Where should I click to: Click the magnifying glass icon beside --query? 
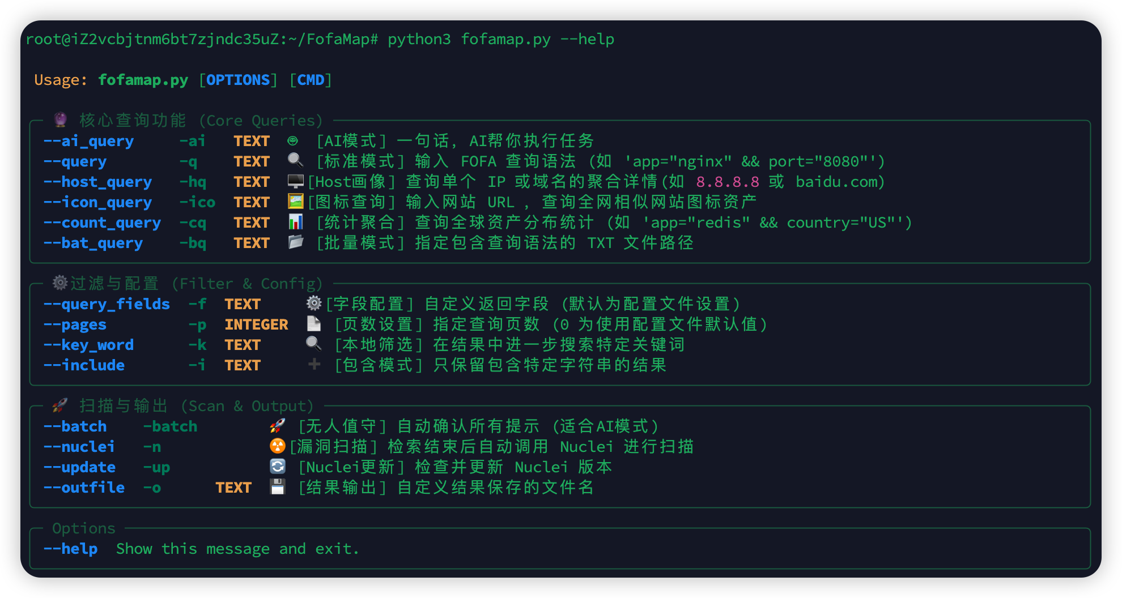(x=295, y=161)
